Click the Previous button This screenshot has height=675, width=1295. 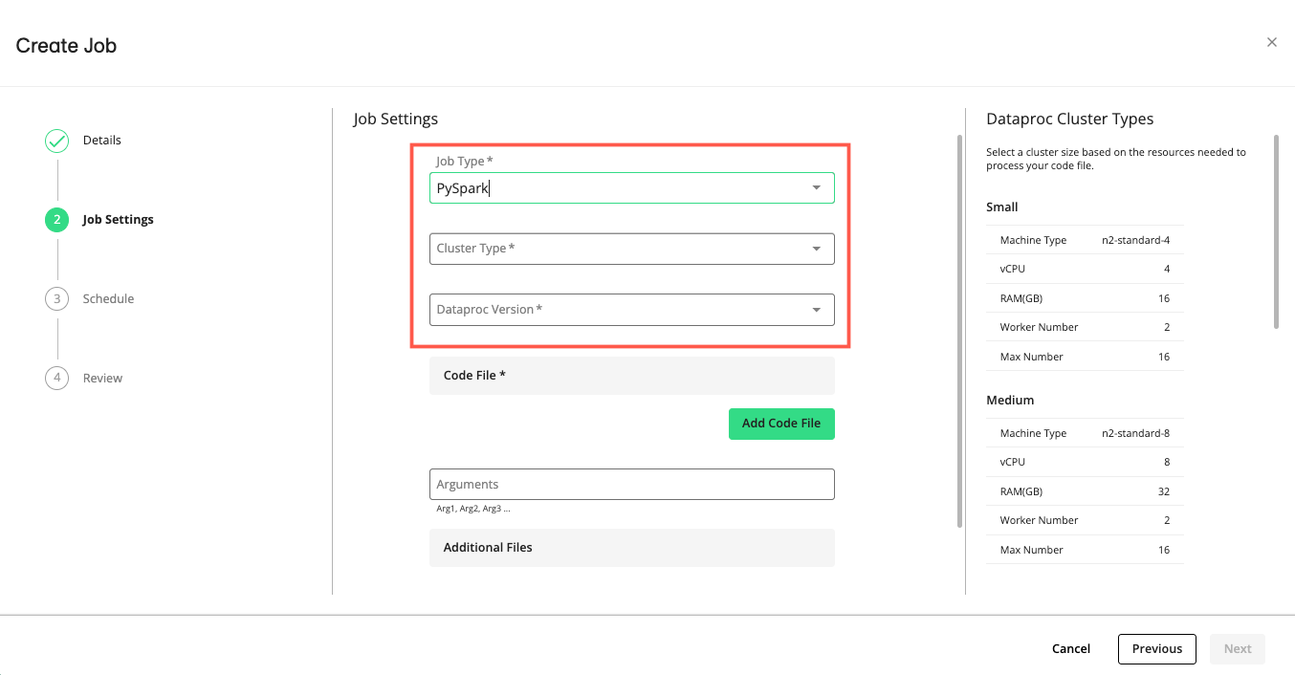pos(1156,648)
